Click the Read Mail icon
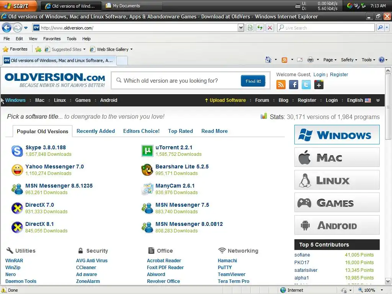The width and height of the screenshot is (392, 294). point(300,60)
